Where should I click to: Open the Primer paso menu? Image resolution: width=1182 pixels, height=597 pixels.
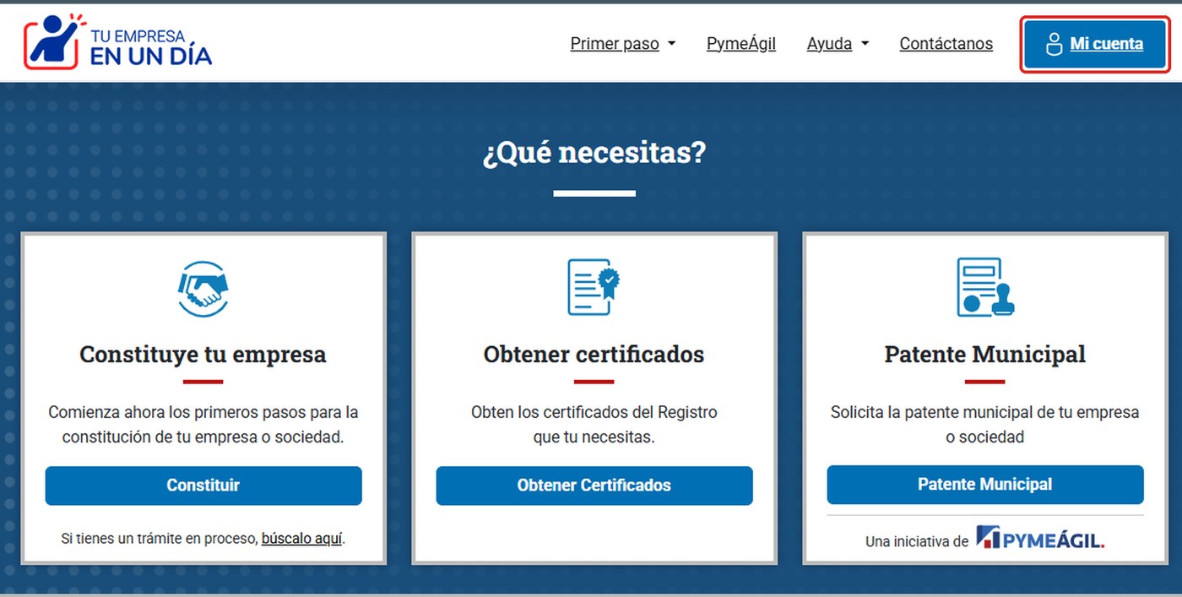(623, 44)
